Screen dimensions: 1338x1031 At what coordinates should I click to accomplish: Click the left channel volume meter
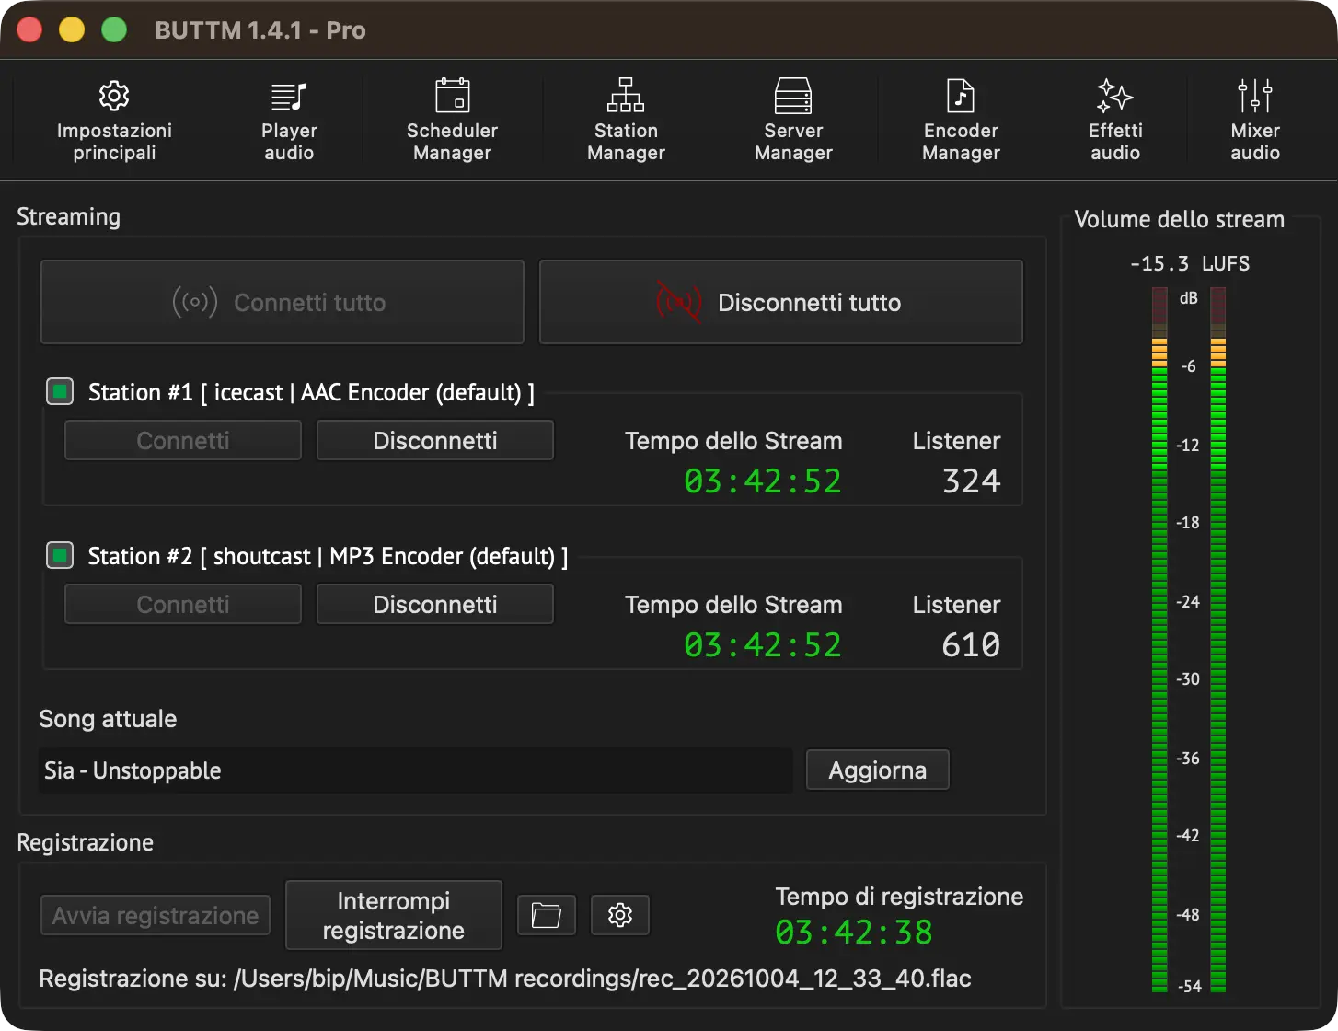click(x=1159, y=640)
